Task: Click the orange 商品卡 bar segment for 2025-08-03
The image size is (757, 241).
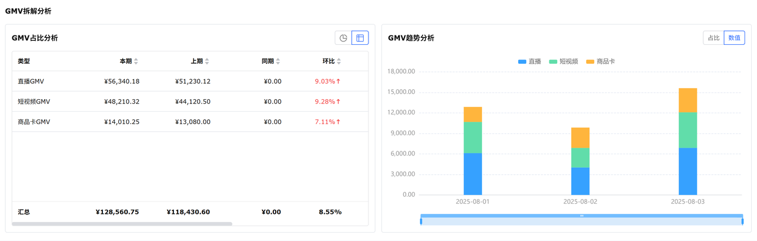Action: (x=688, y=100)
